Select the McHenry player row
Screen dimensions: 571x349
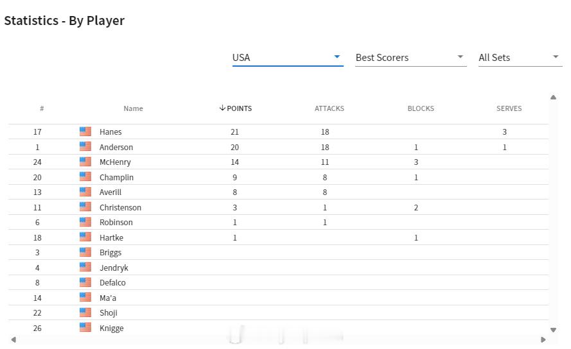[279, 162]
